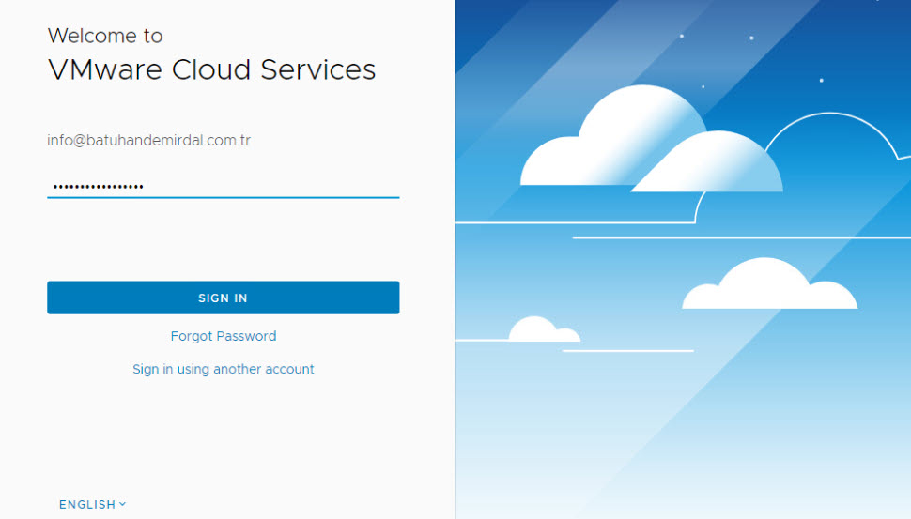The image size is (911, 519).
Task: Click the SIGN IN button
Action: pyautogui.click(x=223, y=298)
